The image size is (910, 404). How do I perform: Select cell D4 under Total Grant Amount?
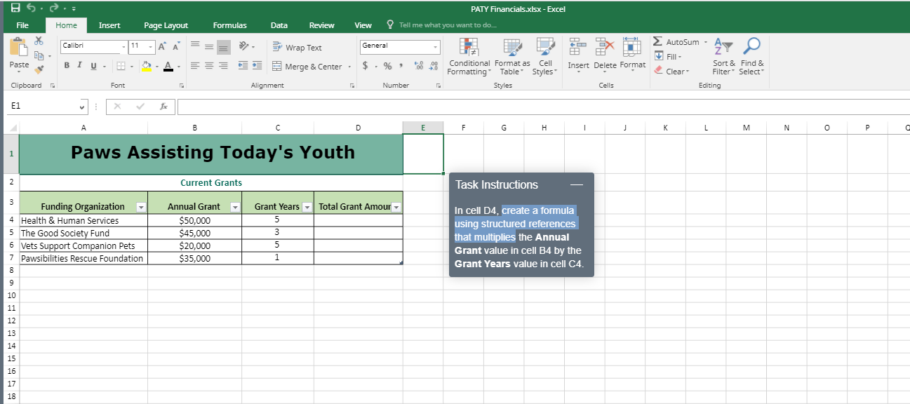coord(358,220)
